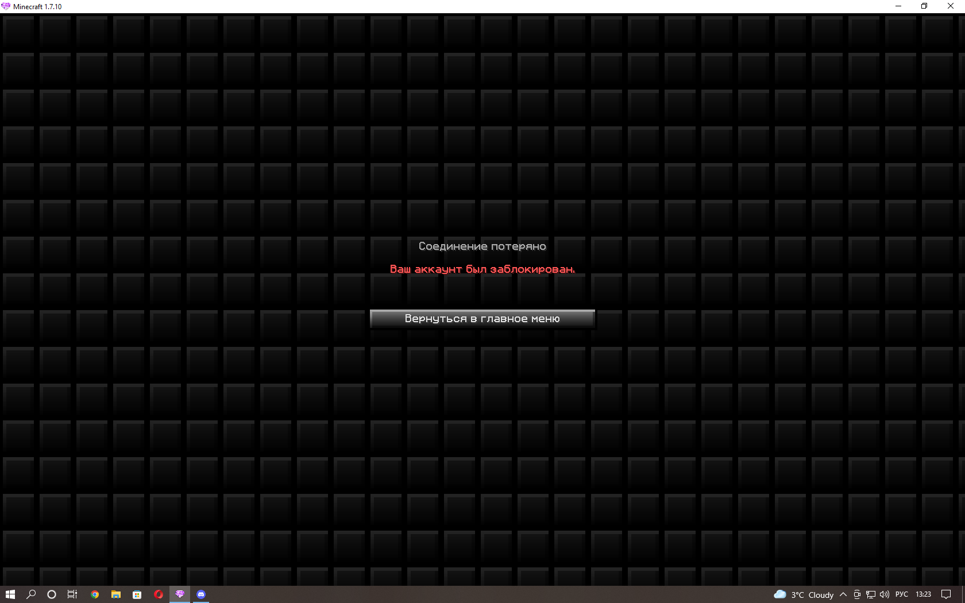The width and height of the screenshot is (965, 603).
Task: Click 'Вернуться в главное меню' button
Action: point(482,319)
